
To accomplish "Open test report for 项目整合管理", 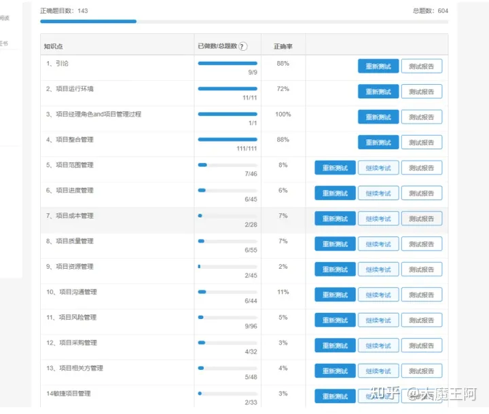I will (x=421, y=143).
